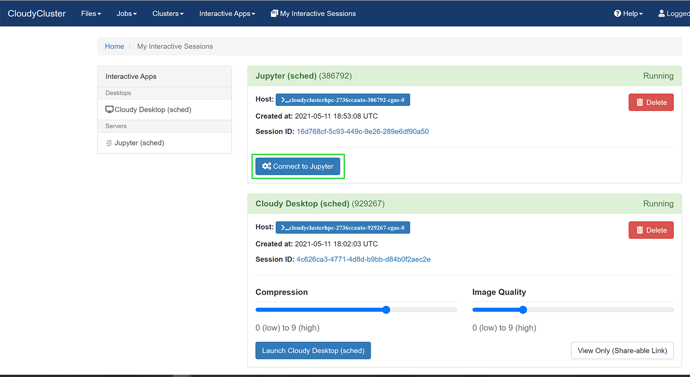The height and width of the screenshot is (377, 690).
Task: Click the 2021-05-11 18:02:03 UTC timestamp
Action: pos(336,244)
